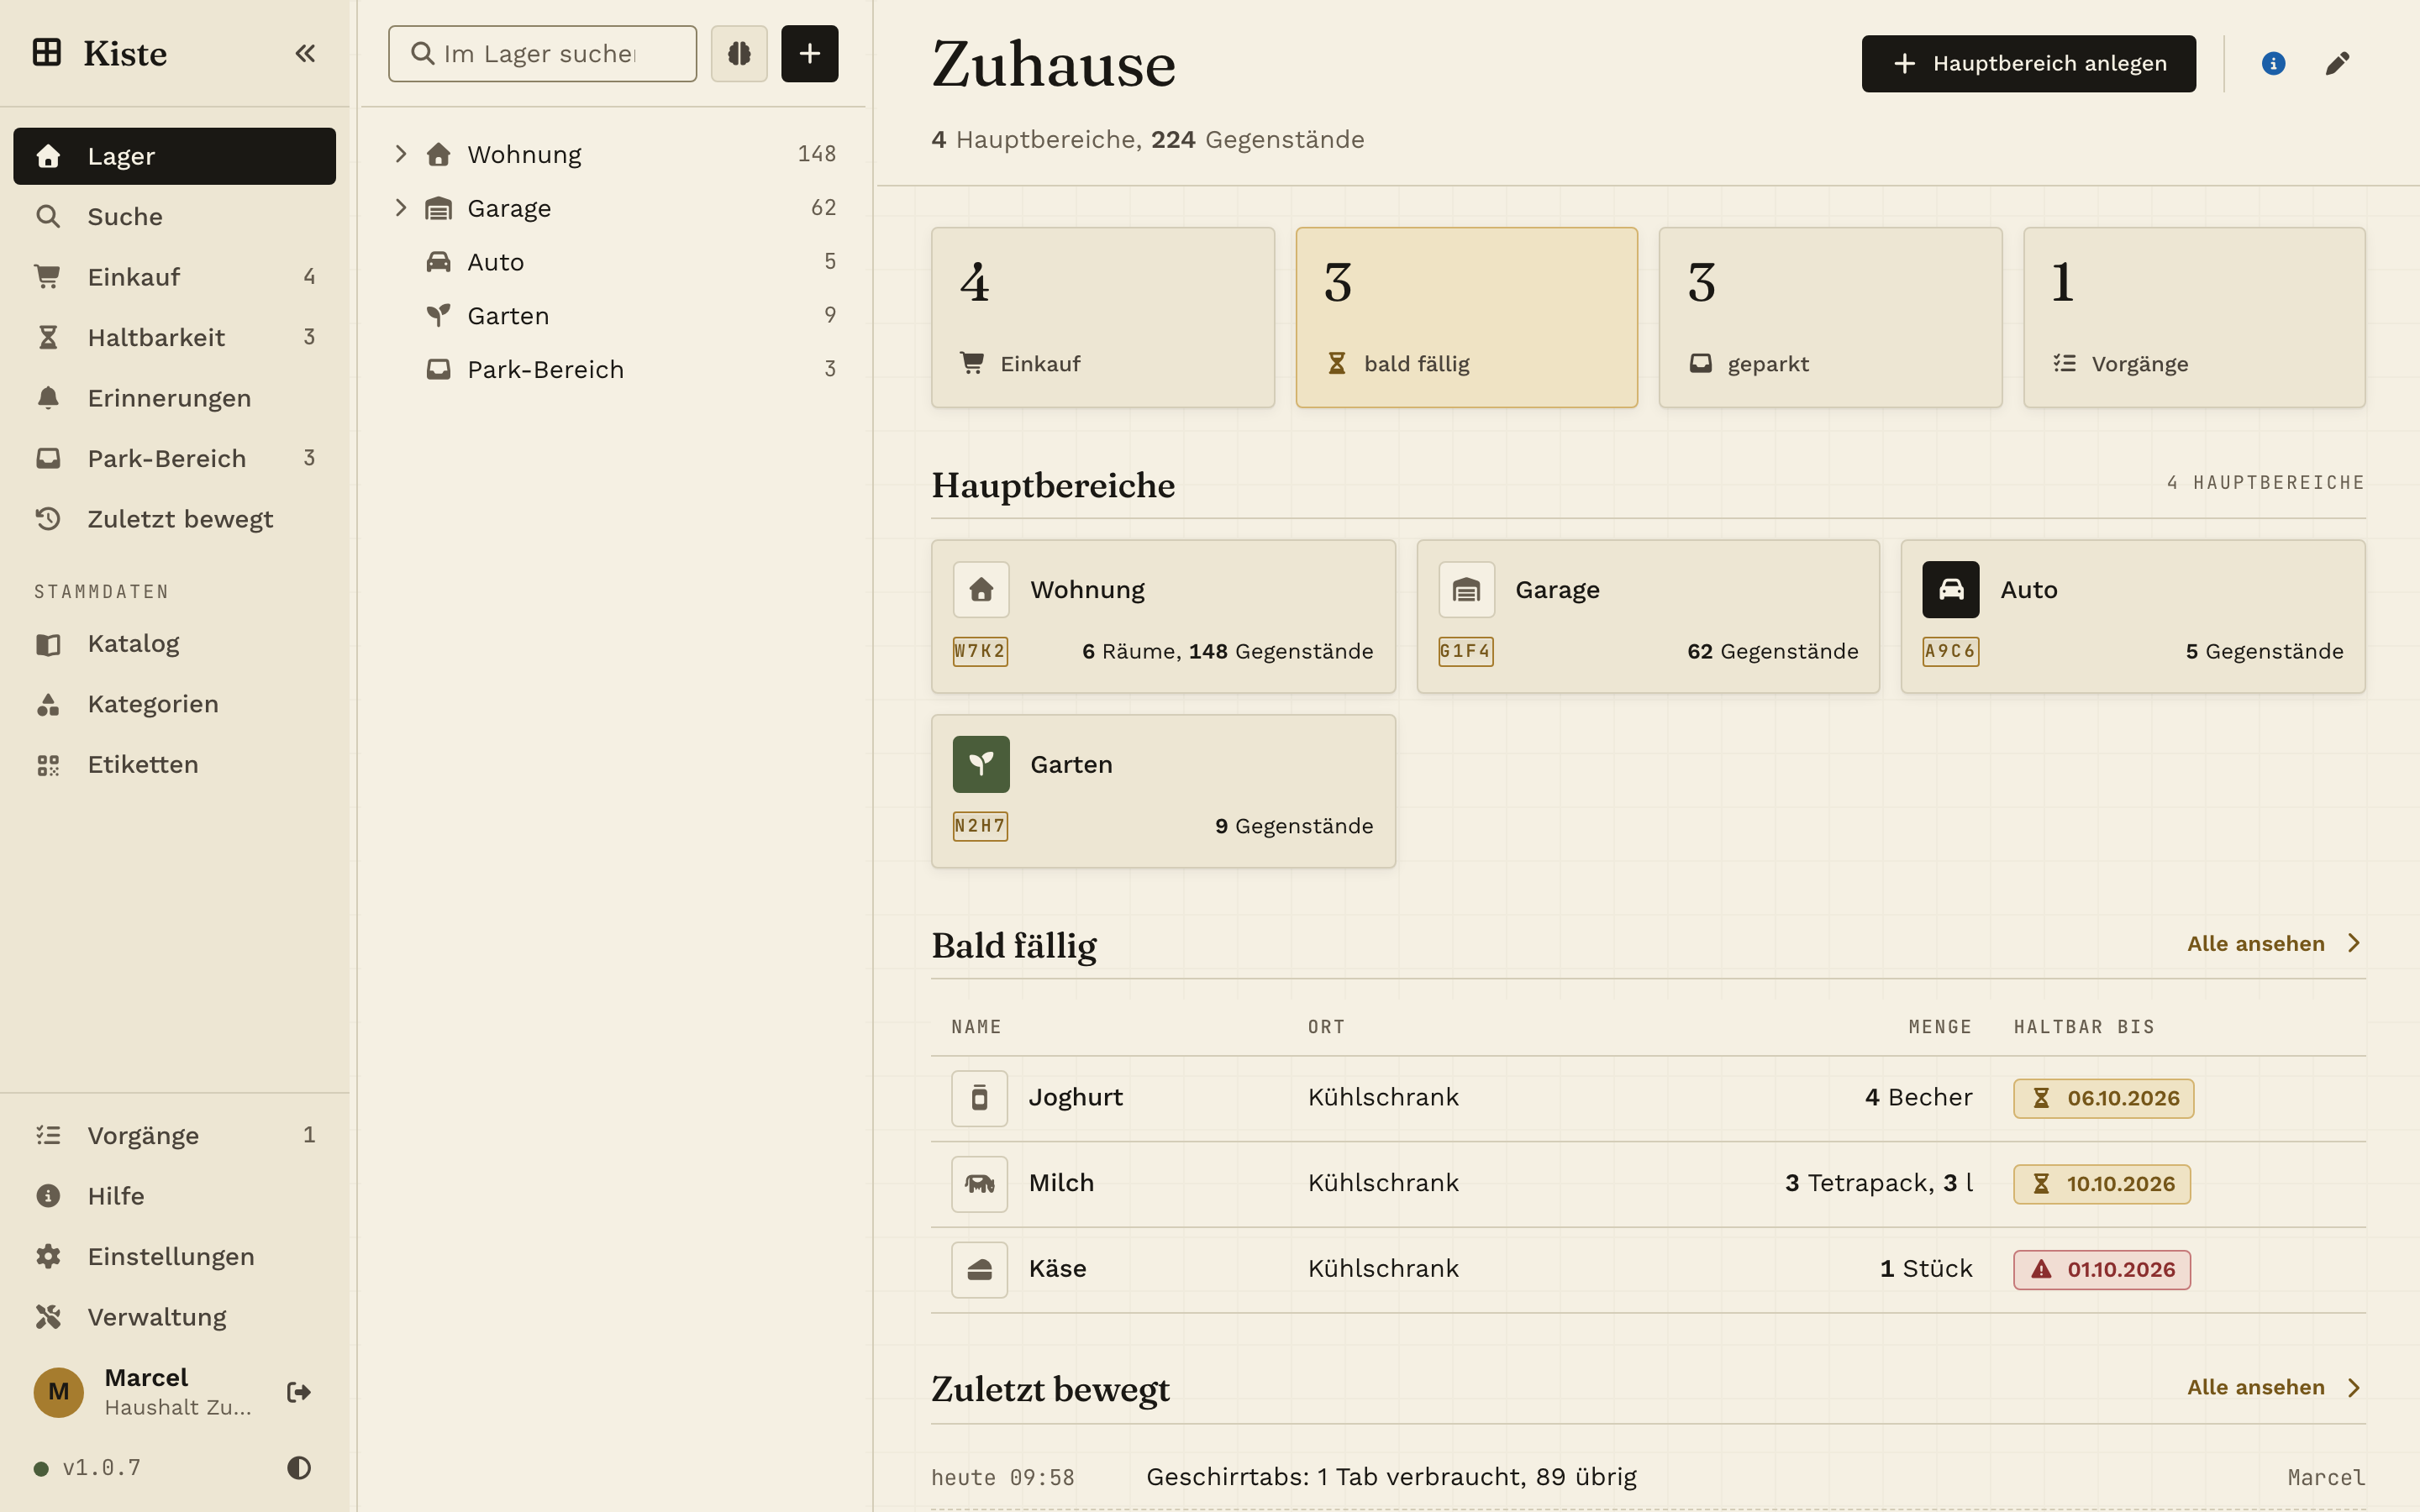Open the blue info icon
This screenshot has width=2420, height=1512.
pos(2273,64)
